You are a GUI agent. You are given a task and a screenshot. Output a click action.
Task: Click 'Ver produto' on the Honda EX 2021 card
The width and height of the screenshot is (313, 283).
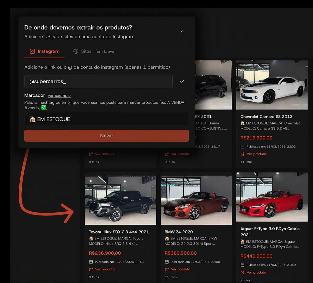[x=181, y=154]
